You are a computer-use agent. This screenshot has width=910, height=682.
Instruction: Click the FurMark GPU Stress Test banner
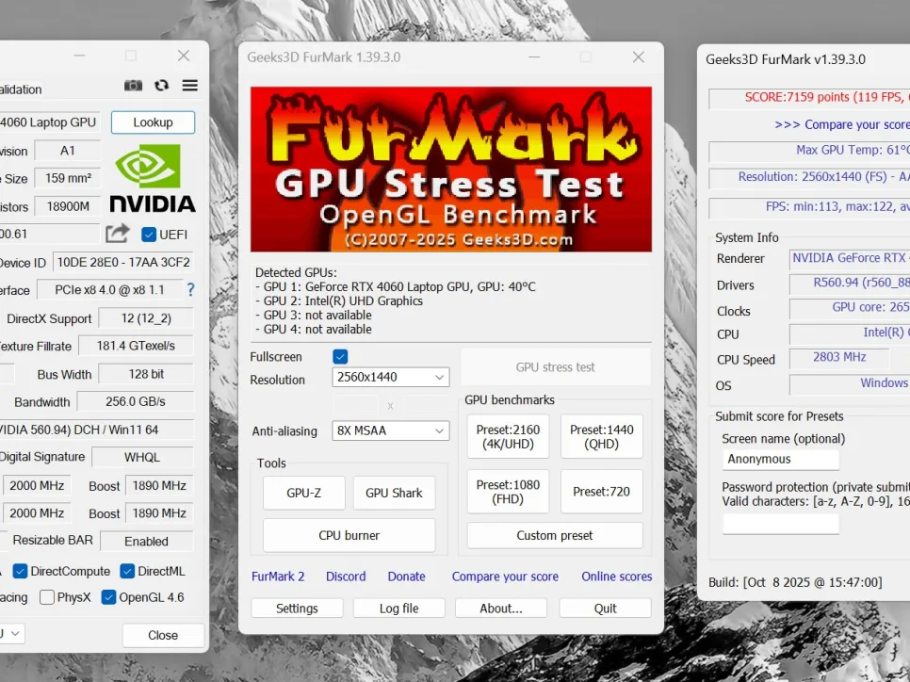point(450,170)
